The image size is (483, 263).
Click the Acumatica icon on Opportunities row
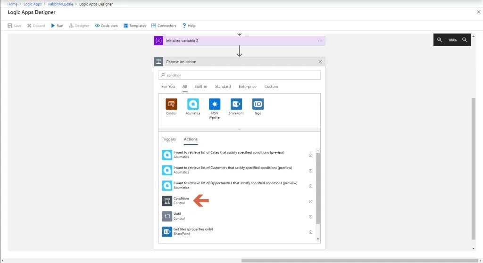click(x=167, y=185)
